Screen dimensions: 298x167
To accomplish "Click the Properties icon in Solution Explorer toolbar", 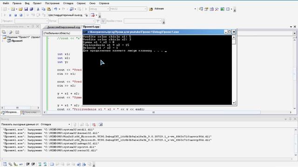I will [x=4, y=32].
